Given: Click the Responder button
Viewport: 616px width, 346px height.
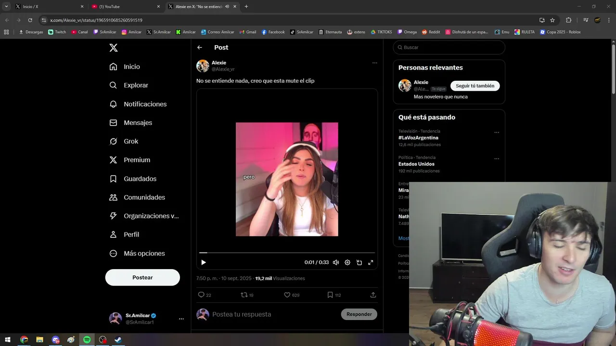Looking at the screenshot, I should pos(359,314).
